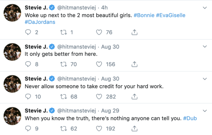Open the chevron menu on the 4h tweet
Screen dimensions: 212x135
click(205, 8)
